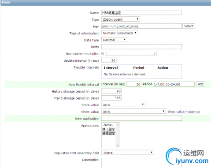Click the Applications list scroll down arrow
The height and width of the screenshot is (168, 211).
[x=118, y=146]
